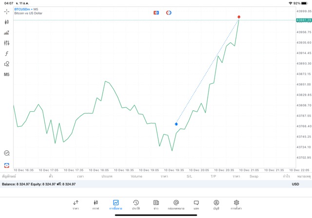Activate the crosshair tool in left toolbar
Screen dimensions: 312x218
tap(7, 11)
